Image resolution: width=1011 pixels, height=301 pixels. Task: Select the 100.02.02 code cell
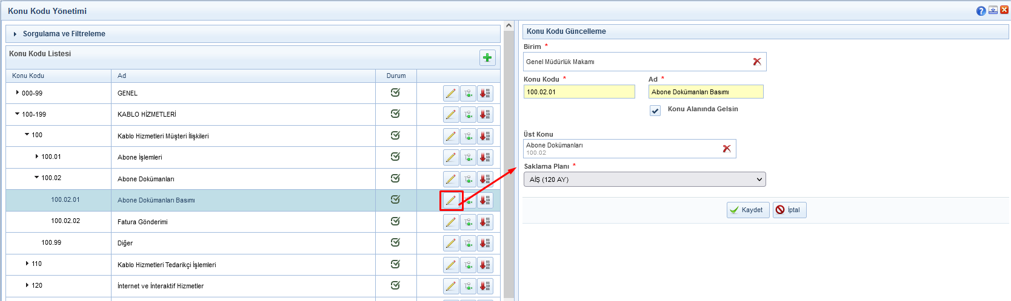pos(59,222)
